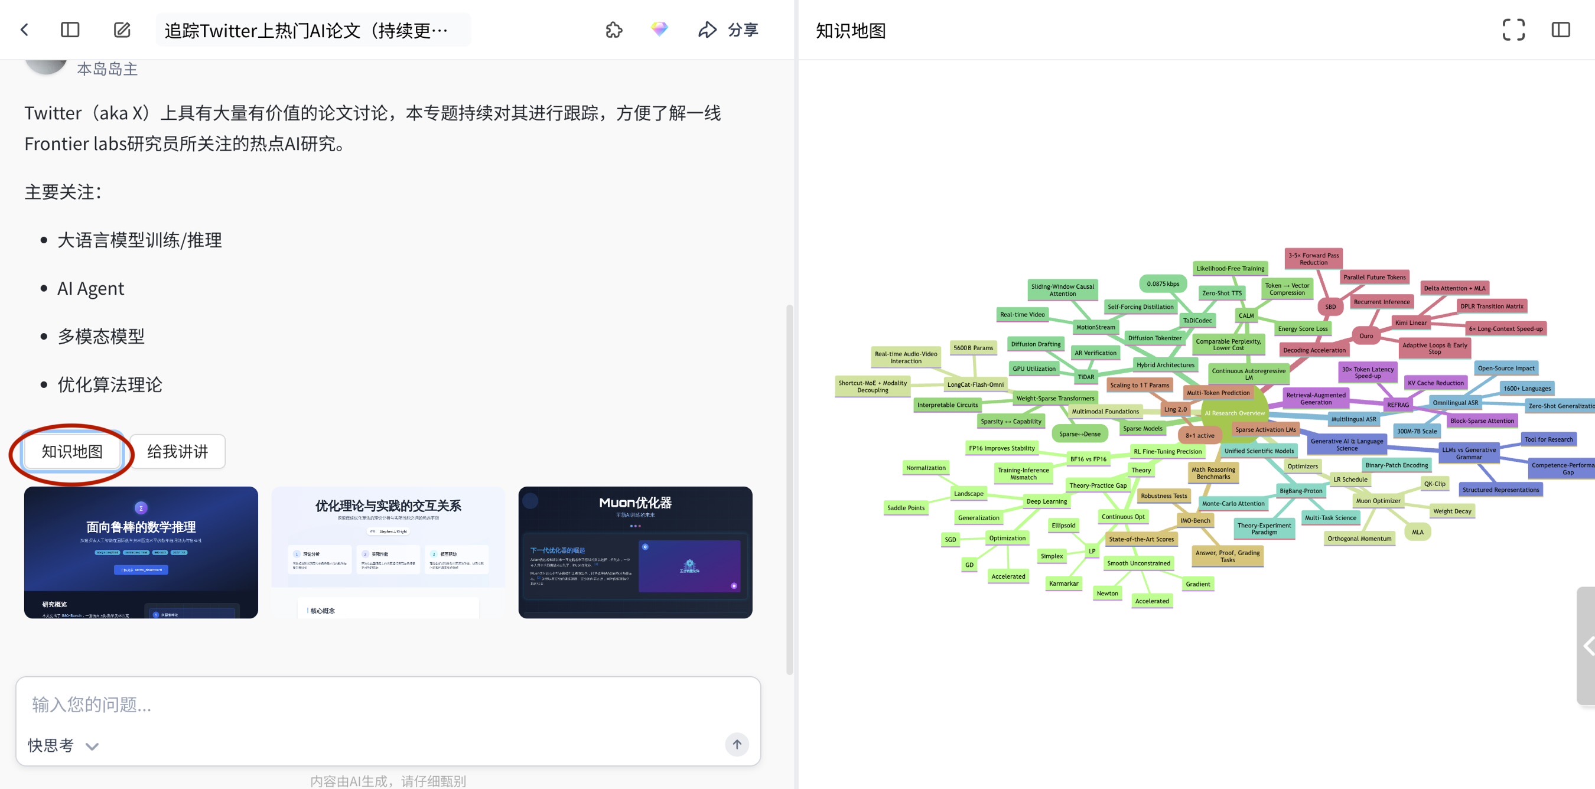Toggle the left sidebar panel icon
The height and width of the screenshot is (789, 1595).
coord(70,30)
